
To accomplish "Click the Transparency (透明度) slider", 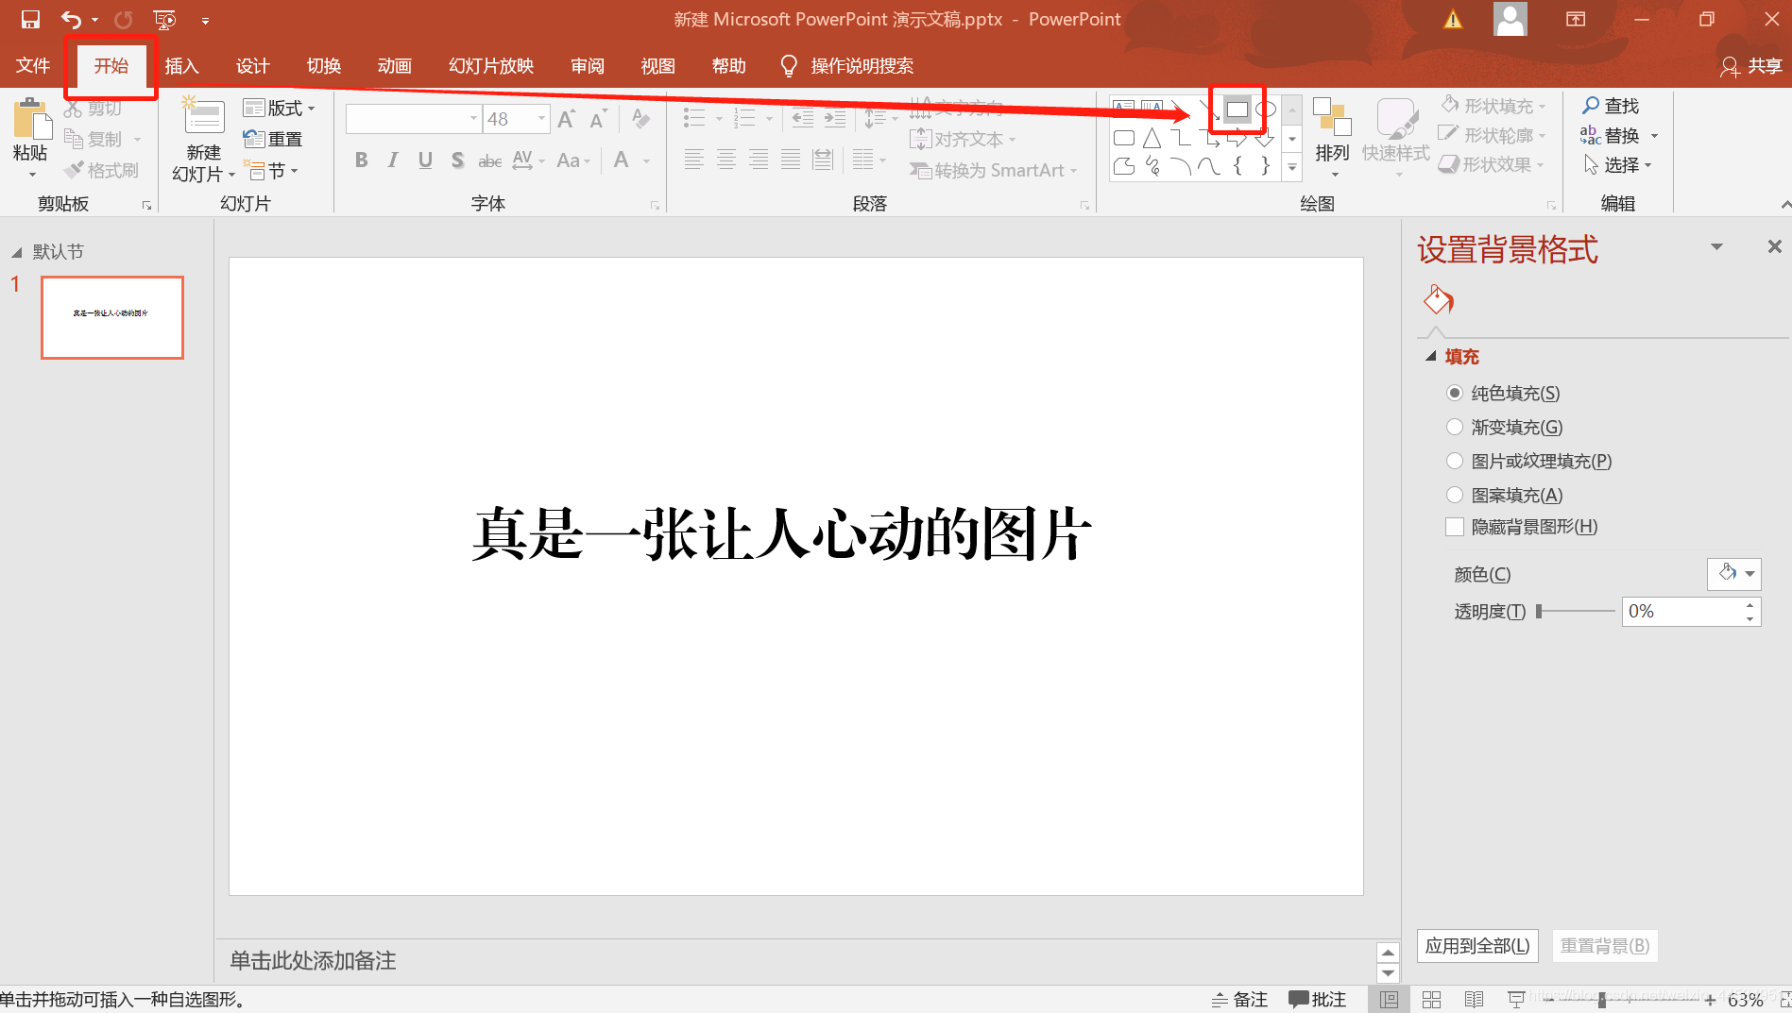I will [x=1576, y=612].
